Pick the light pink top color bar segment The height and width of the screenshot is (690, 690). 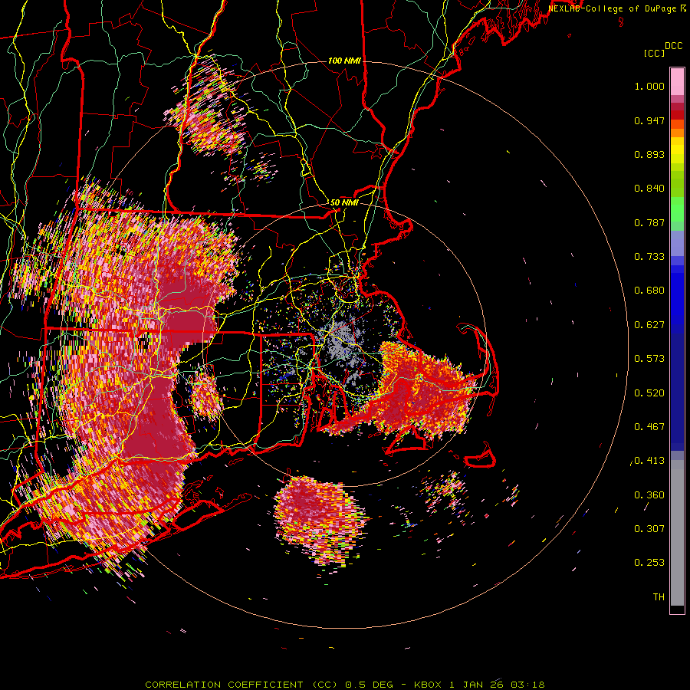pyautogui.click(x=677, y=81)
